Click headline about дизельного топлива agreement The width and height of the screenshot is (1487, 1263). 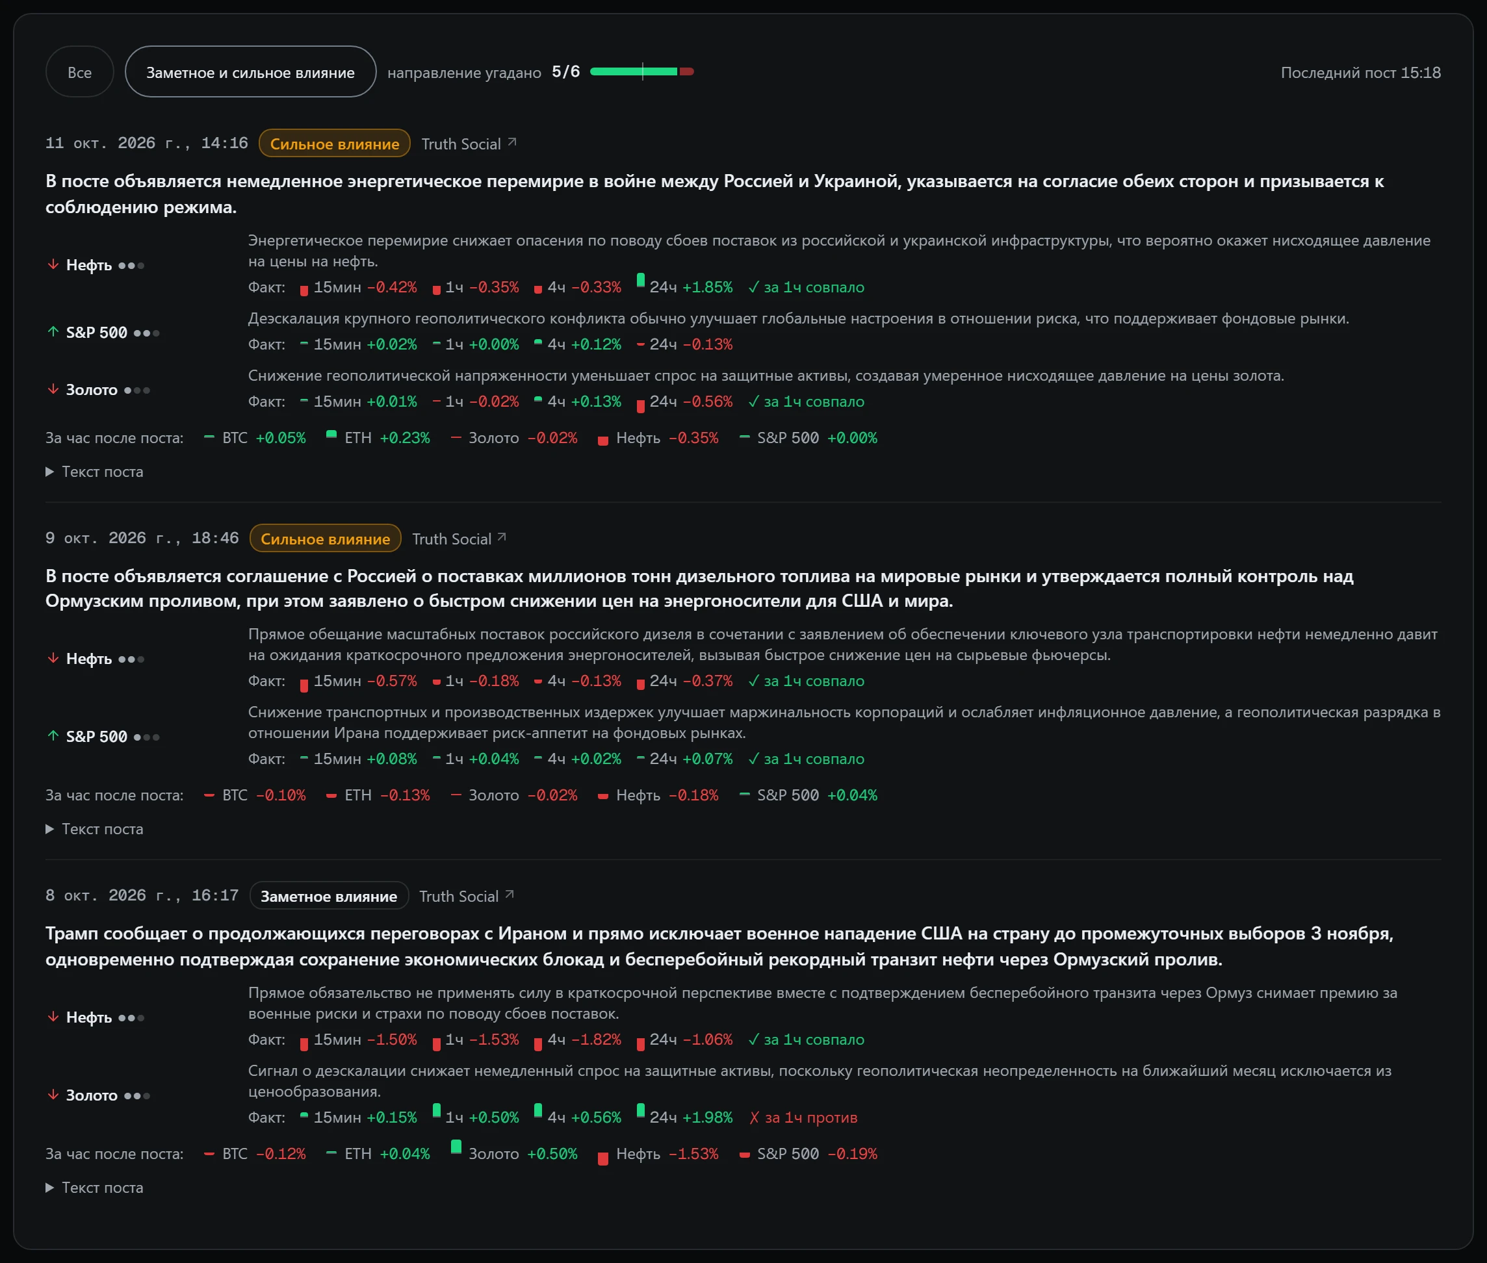pyautogui.click(x=699, y=589)
